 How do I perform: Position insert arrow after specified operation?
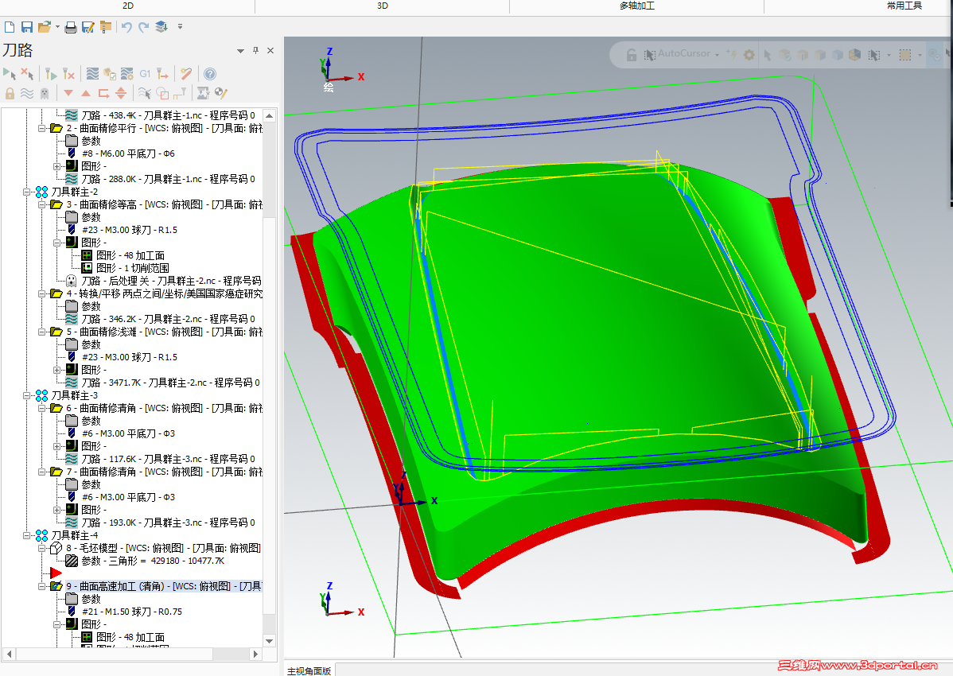point(103,93)
